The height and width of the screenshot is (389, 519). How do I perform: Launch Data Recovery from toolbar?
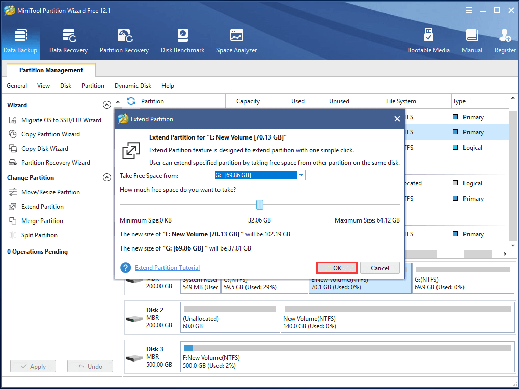pos(68,41)
